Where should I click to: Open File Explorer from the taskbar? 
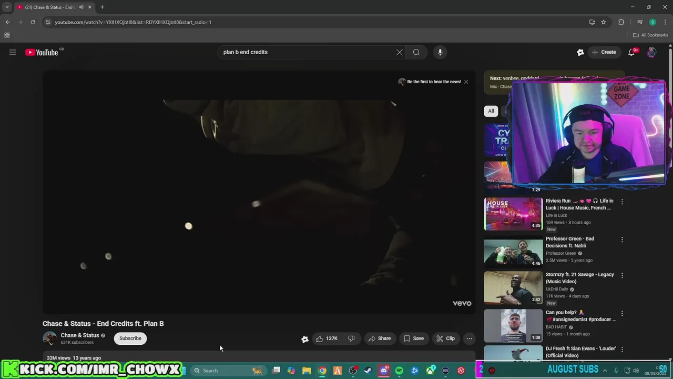[x=307, y=371]
